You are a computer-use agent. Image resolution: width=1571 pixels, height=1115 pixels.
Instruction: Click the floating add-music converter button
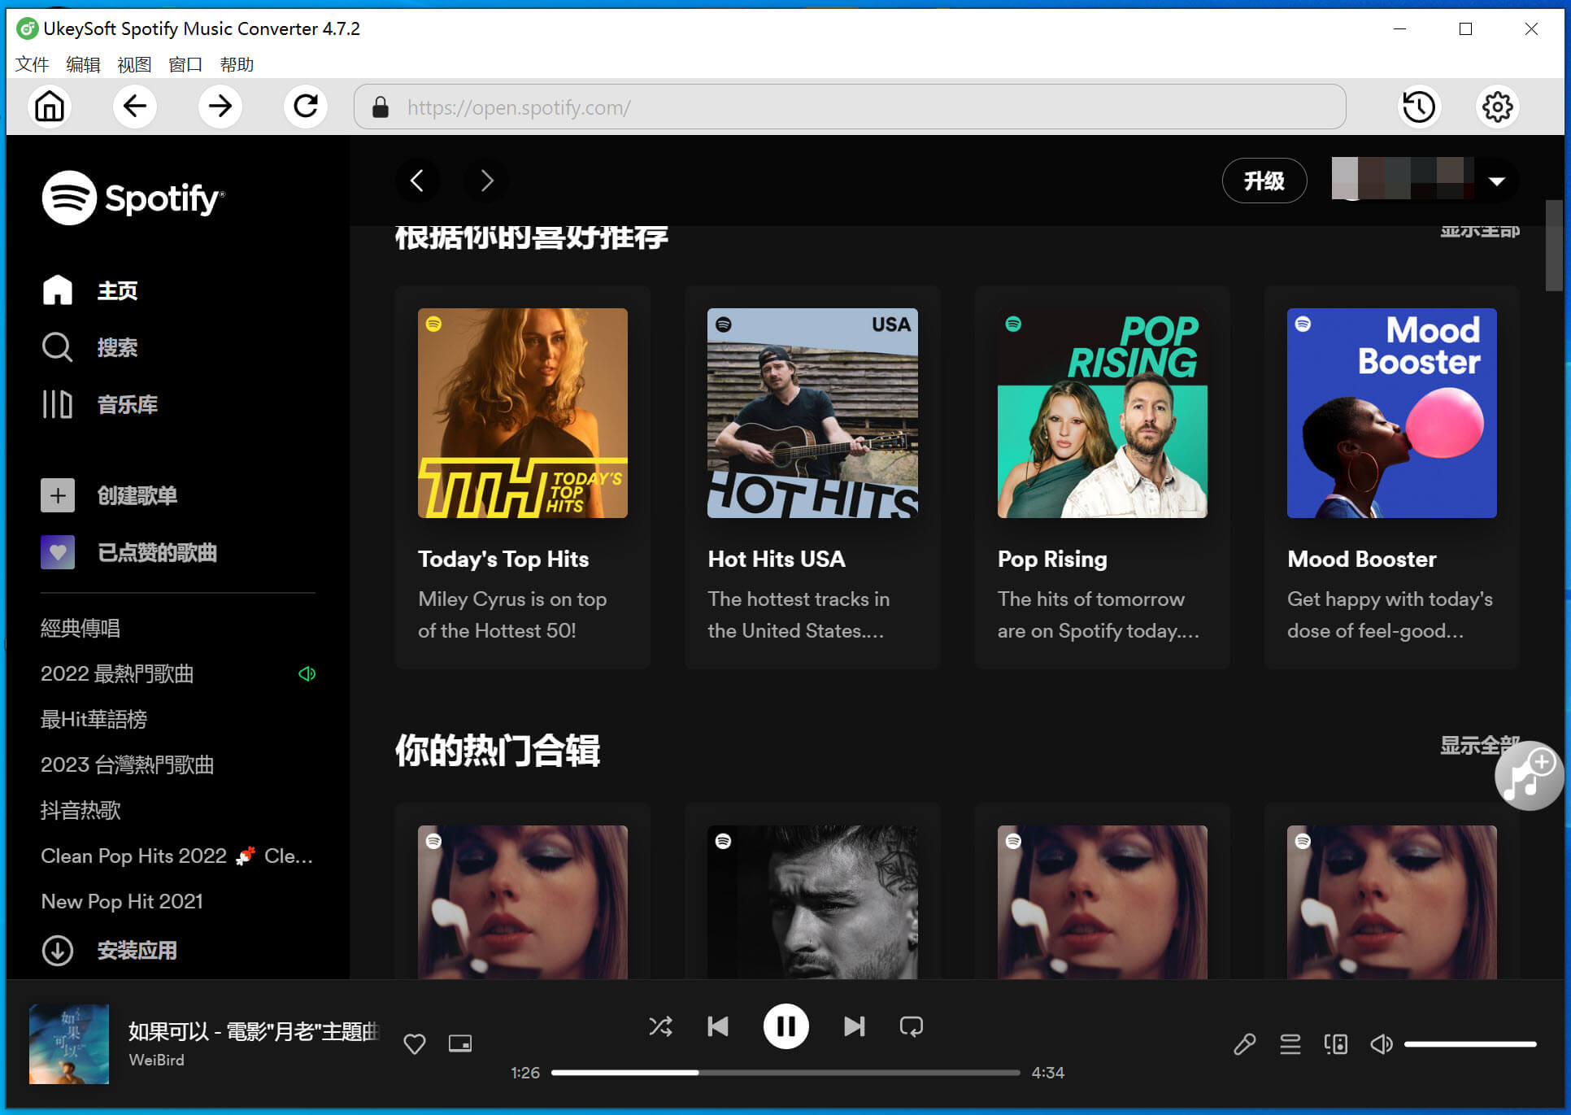[1529, 776]
